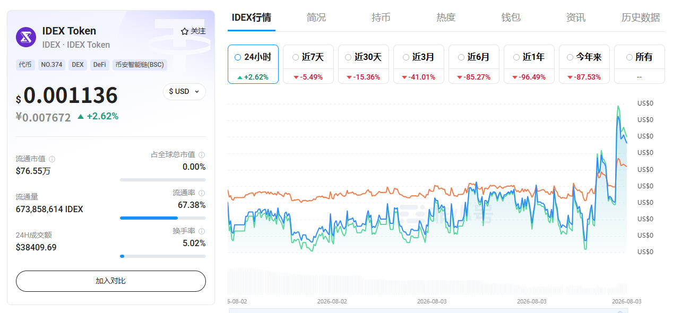This screenshot has width=673, height=313.
Task: Click the 占全球总市值 progress bar
Action: (162, 180)
